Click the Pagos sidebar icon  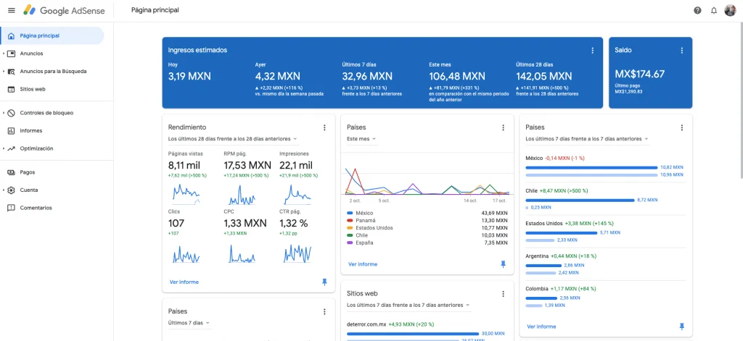pyautogui.click(x=12, y=172)
